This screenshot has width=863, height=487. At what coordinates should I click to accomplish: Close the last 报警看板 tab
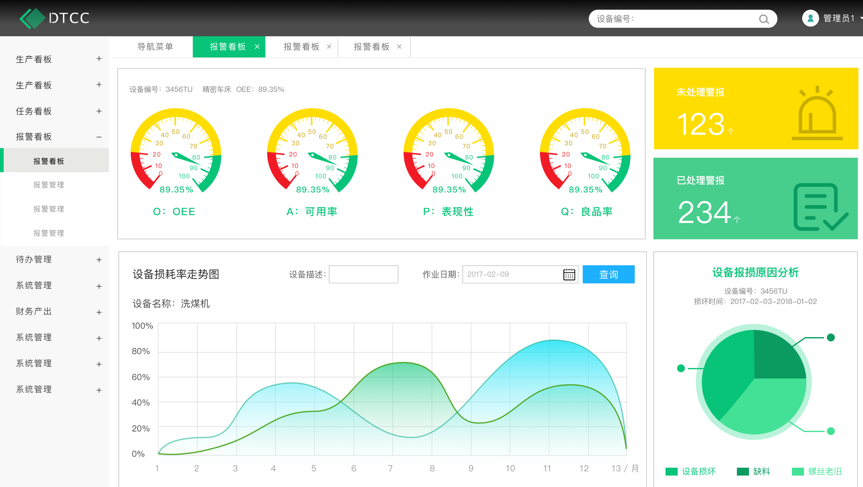(x=399, y=47)
